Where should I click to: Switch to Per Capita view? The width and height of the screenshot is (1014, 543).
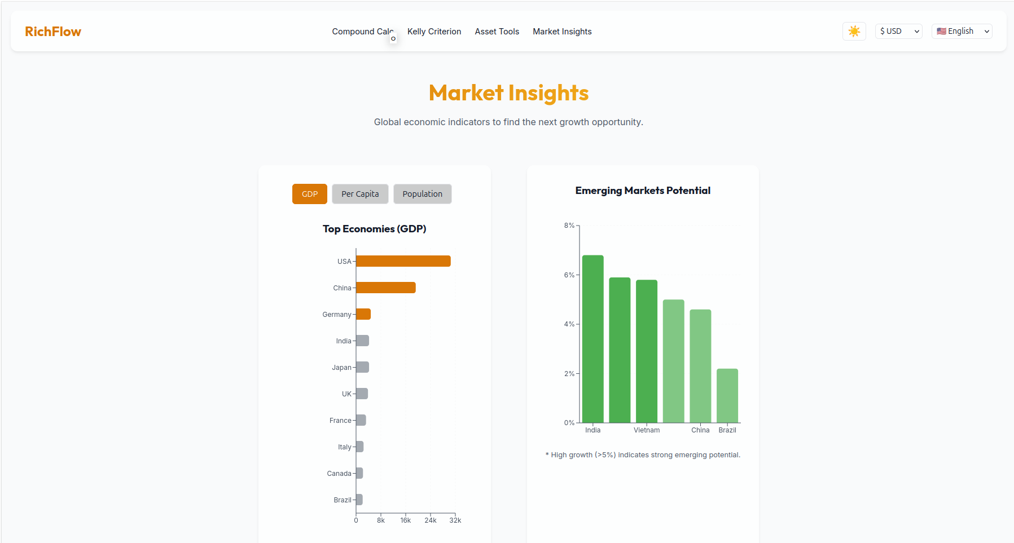[x=359, y=193]
